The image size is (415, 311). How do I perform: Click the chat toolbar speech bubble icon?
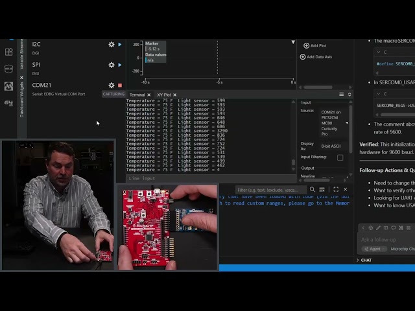pos(394,227)
